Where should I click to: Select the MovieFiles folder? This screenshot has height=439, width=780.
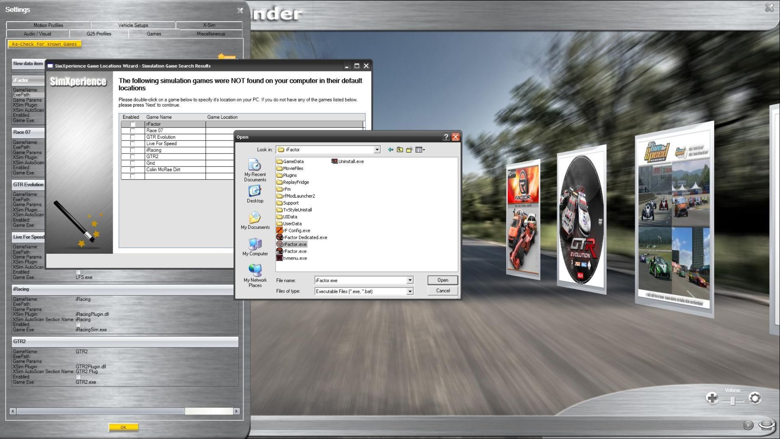click(x=290, y=168)
